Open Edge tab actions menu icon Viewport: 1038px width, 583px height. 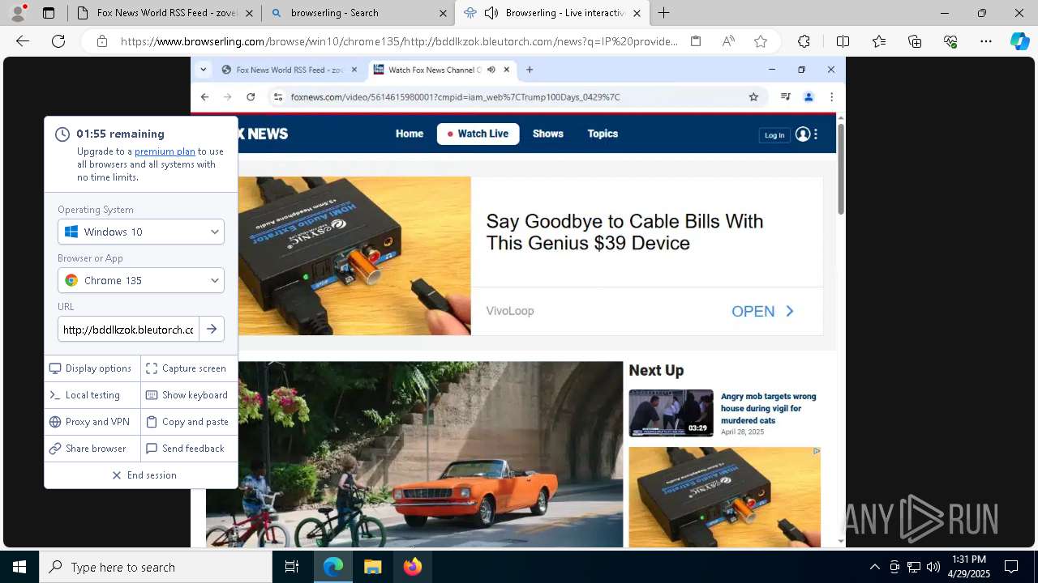point(49,13)
